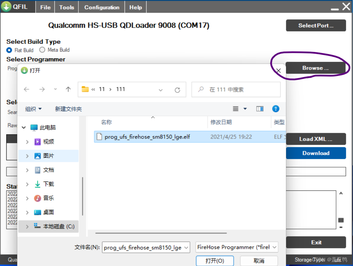Viewport: 353px width, 266px height.
Task: Sort by 类型 column header
Action: click(x=279, y=122)
